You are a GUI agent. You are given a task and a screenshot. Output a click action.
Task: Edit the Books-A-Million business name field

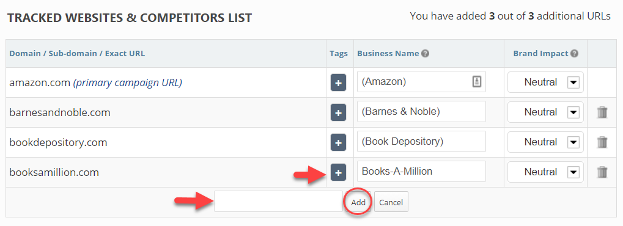[x=421, y=172]
